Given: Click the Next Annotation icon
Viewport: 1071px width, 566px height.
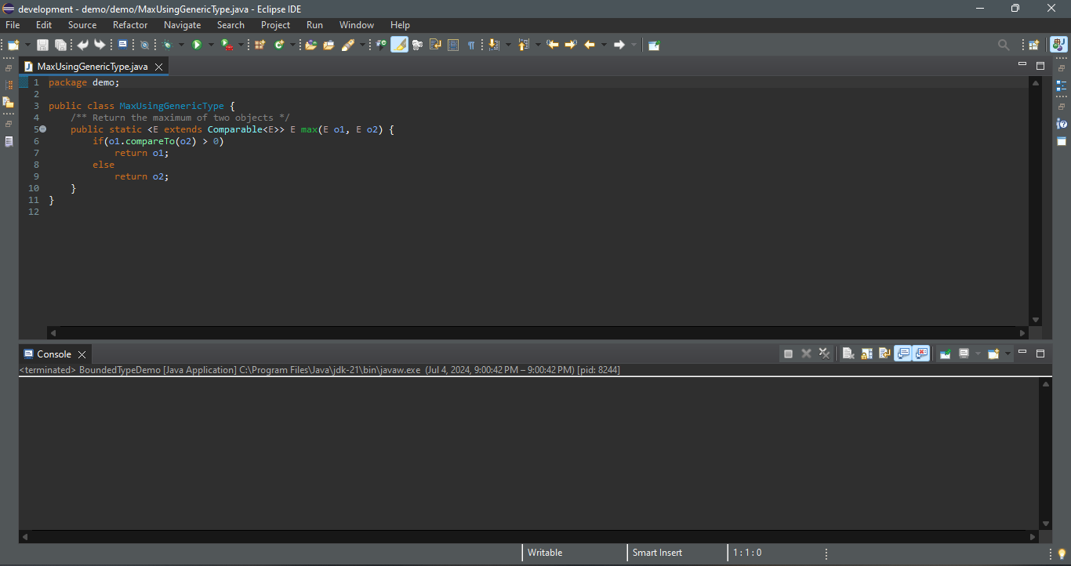Looking at the screenshot, I should [494, 45].
